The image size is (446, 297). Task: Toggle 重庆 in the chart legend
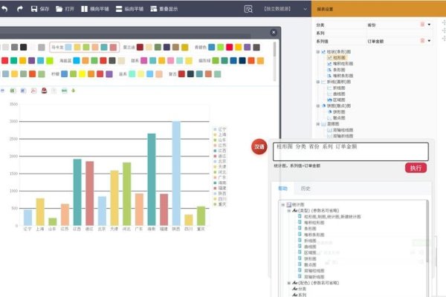pyautogui.click(x=220, y=204)
